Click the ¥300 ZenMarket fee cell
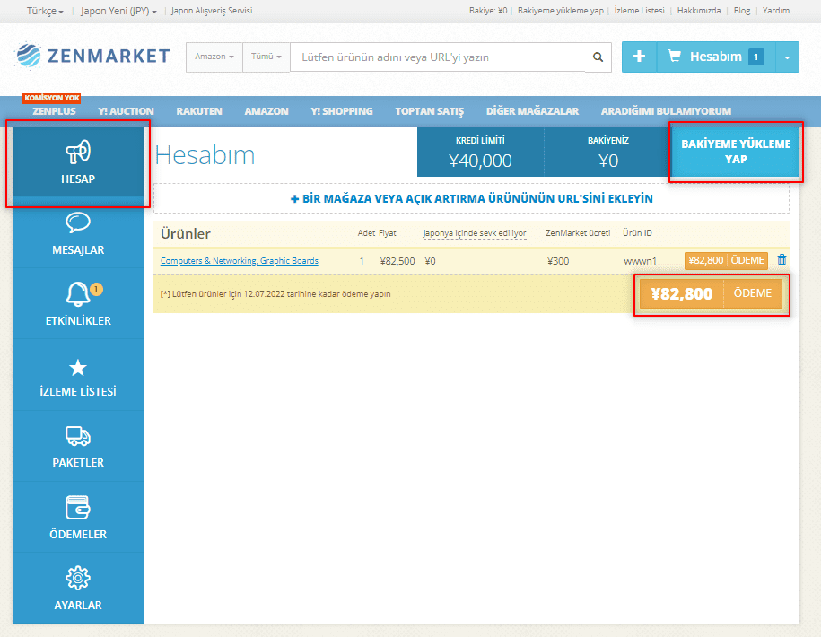 pyautogui.click(x=557, y=261)
